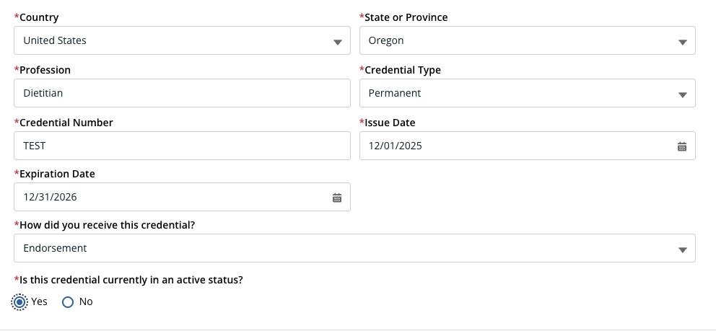716x331 pixels.
Task: Expand the dropdown showing Endorsement
Action: (x=346, y=248)
